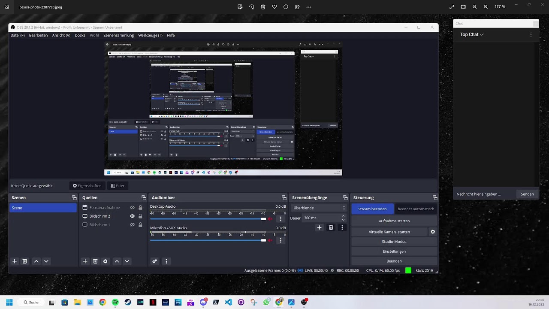Open Überblende transition dropdown
Viewport: 549px width, 309px height.
(x=318, y=208)
